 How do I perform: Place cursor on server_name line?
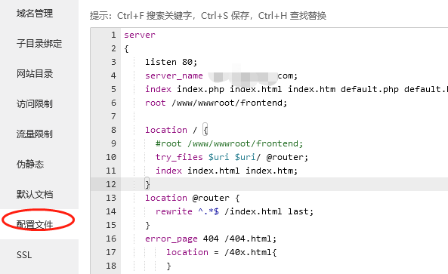tap(221, 75)
